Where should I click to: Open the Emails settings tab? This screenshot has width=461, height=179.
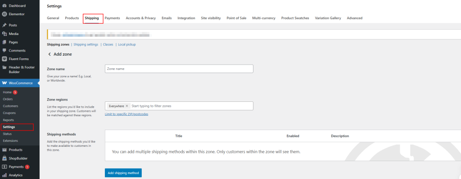pyautogui.click(x=167, y=18)
